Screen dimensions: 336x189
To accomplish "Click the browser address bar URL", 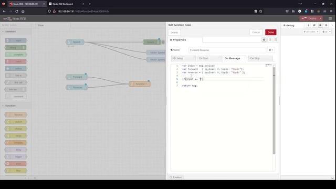I will [x=83, y=11].
